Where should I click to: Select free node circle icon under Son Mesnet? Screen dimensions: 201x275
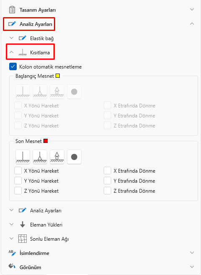coord(74,157)
